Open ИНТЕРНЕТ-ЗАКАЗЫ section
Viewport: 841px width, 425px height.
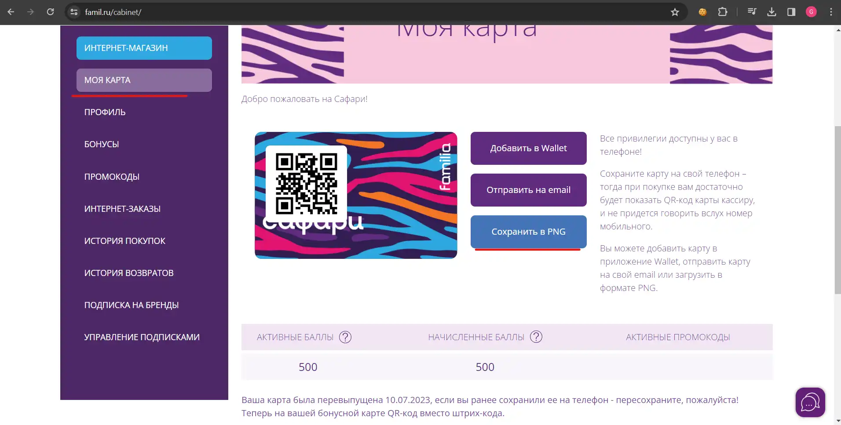[x=122, y=209]
